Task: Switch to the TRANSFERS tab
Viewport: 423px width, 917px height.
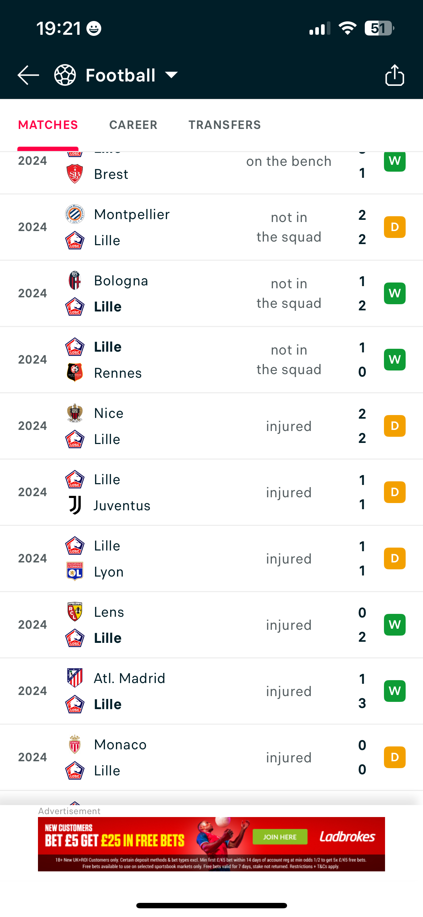Action: point(225,125)
